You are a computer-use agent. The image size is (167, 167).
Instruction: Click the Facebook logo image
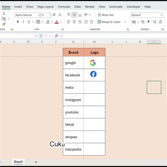pos(93,74)
